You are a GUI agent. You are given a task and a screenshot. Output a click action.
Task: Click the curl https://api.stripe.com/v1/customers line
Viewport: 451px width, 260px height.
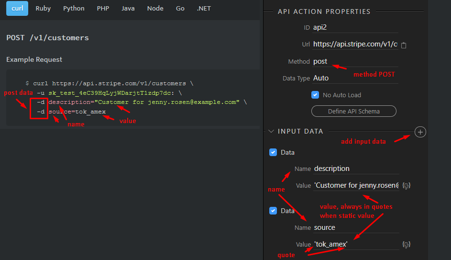pos(113,83)
